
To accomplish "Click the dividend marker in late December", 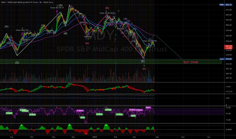I will [x=87, y=80].
